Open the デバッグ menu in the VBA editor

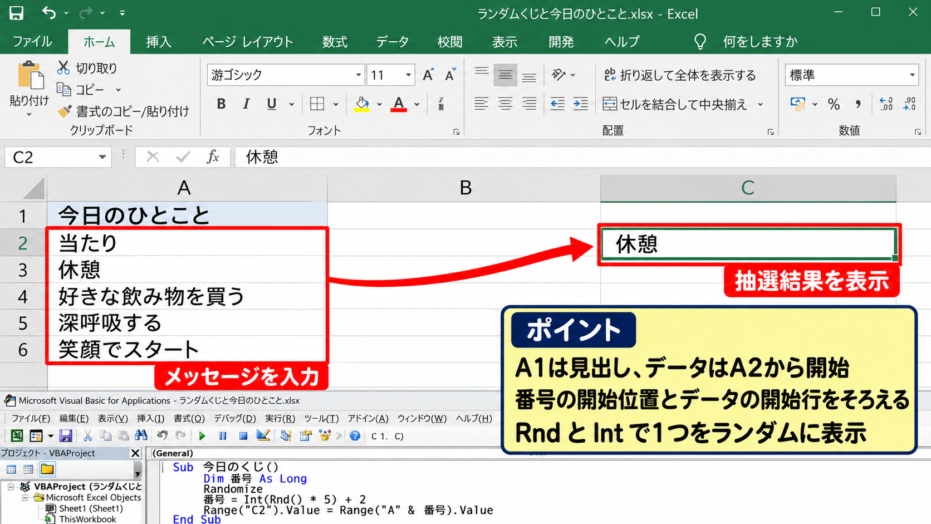(x=234, y=418)
